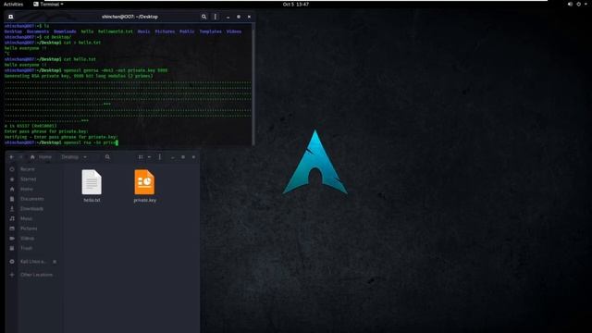592x333 pixels.
Task: Click the terminal window scrollbar
Action: 253,84
